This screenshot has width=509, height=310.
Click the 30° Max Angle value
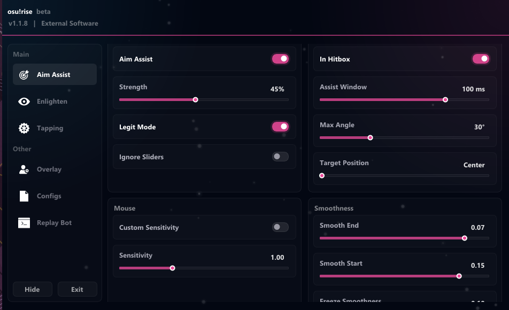pos(479,127)
